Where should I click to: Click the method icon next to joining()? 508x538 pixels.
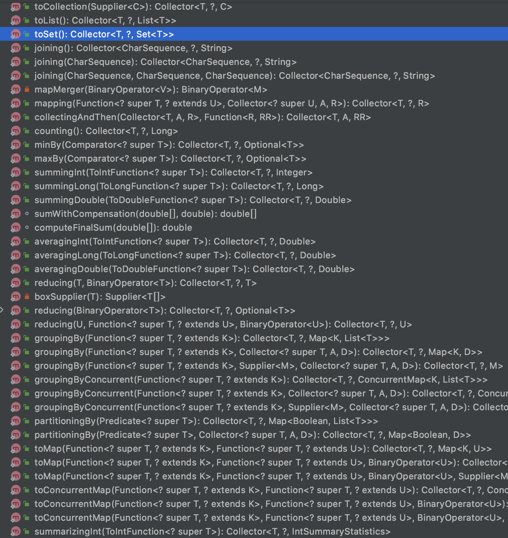[x=16, y=48]
